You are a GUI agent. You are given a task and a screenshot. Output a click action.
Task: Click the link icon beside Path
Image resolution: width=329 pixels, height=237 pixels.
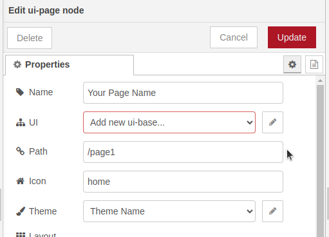[x=21, y=151]
